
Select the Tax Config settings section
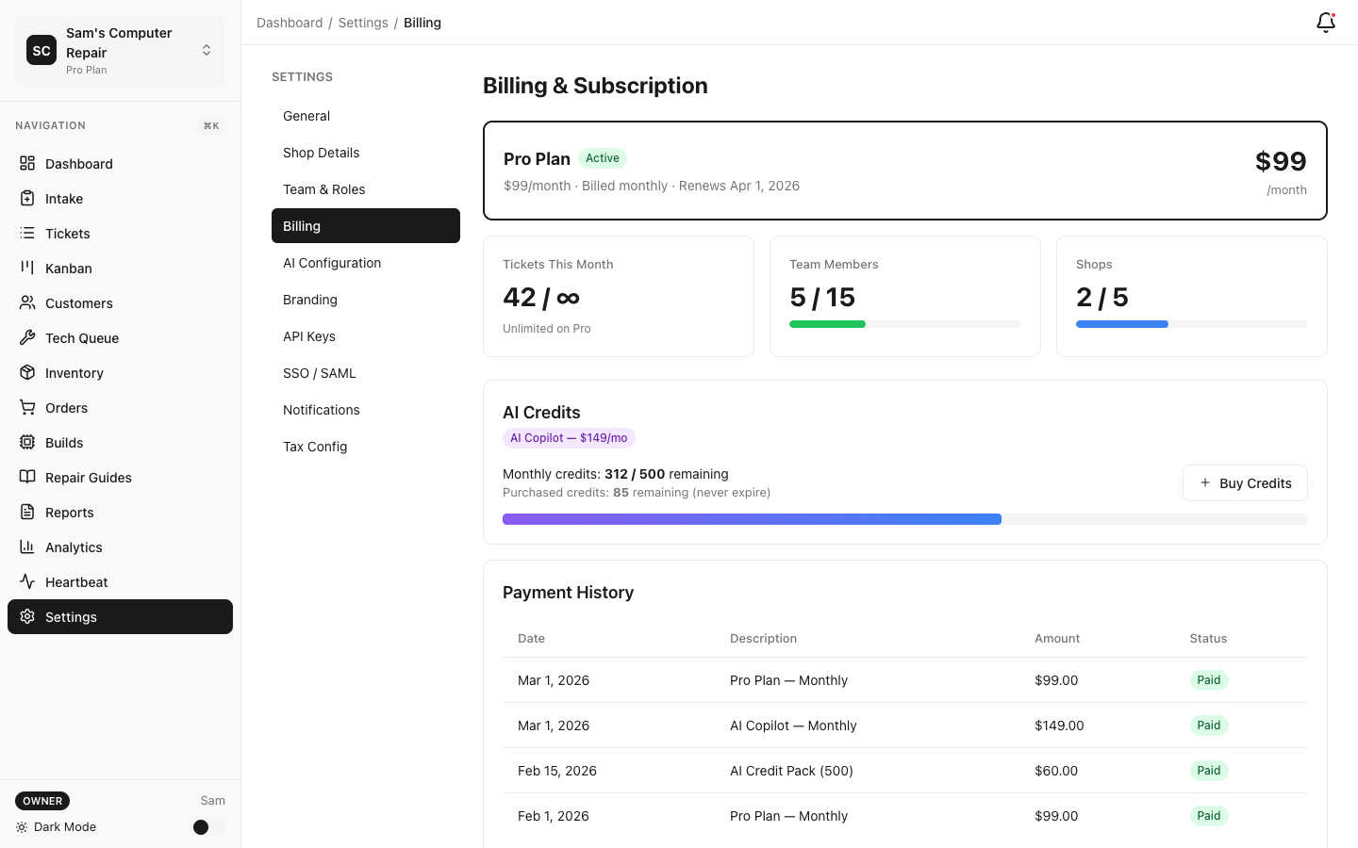pos(315,446)
